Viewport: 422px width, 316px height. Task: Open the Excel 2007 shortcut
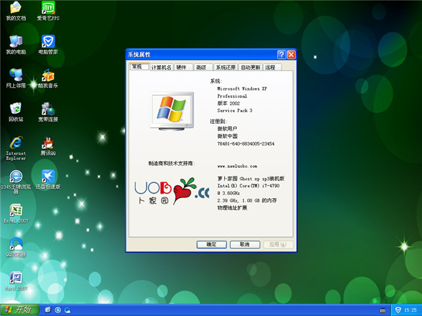point(16,213)
